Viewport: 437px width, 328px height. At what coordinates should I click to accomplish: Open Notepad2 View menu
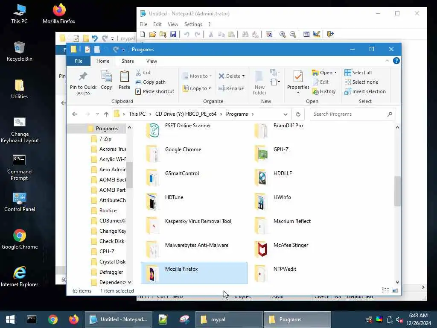click(x=173, y=24)
